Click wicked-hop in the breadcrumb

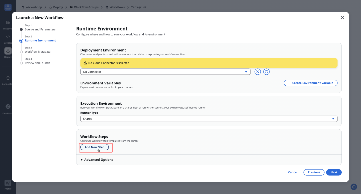(x=34, y=7)
